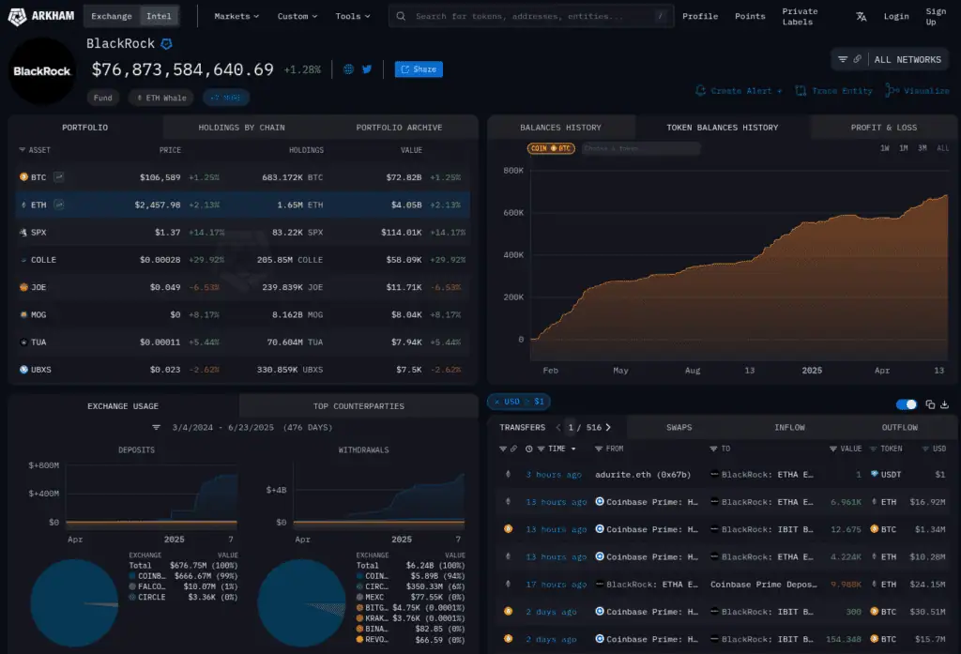Image resolution: width=961 pixels, height=654 pixels.
Task: Click the exchange usage date filter icon
Action: (157, 427)
